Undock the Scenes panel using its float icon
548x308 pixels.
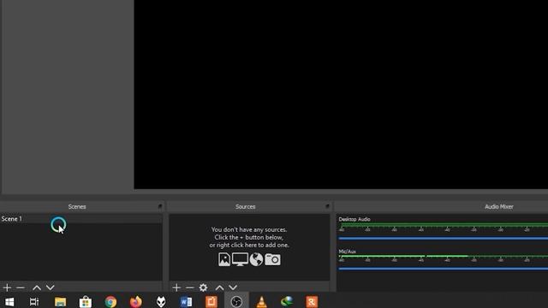pos(160,206)
